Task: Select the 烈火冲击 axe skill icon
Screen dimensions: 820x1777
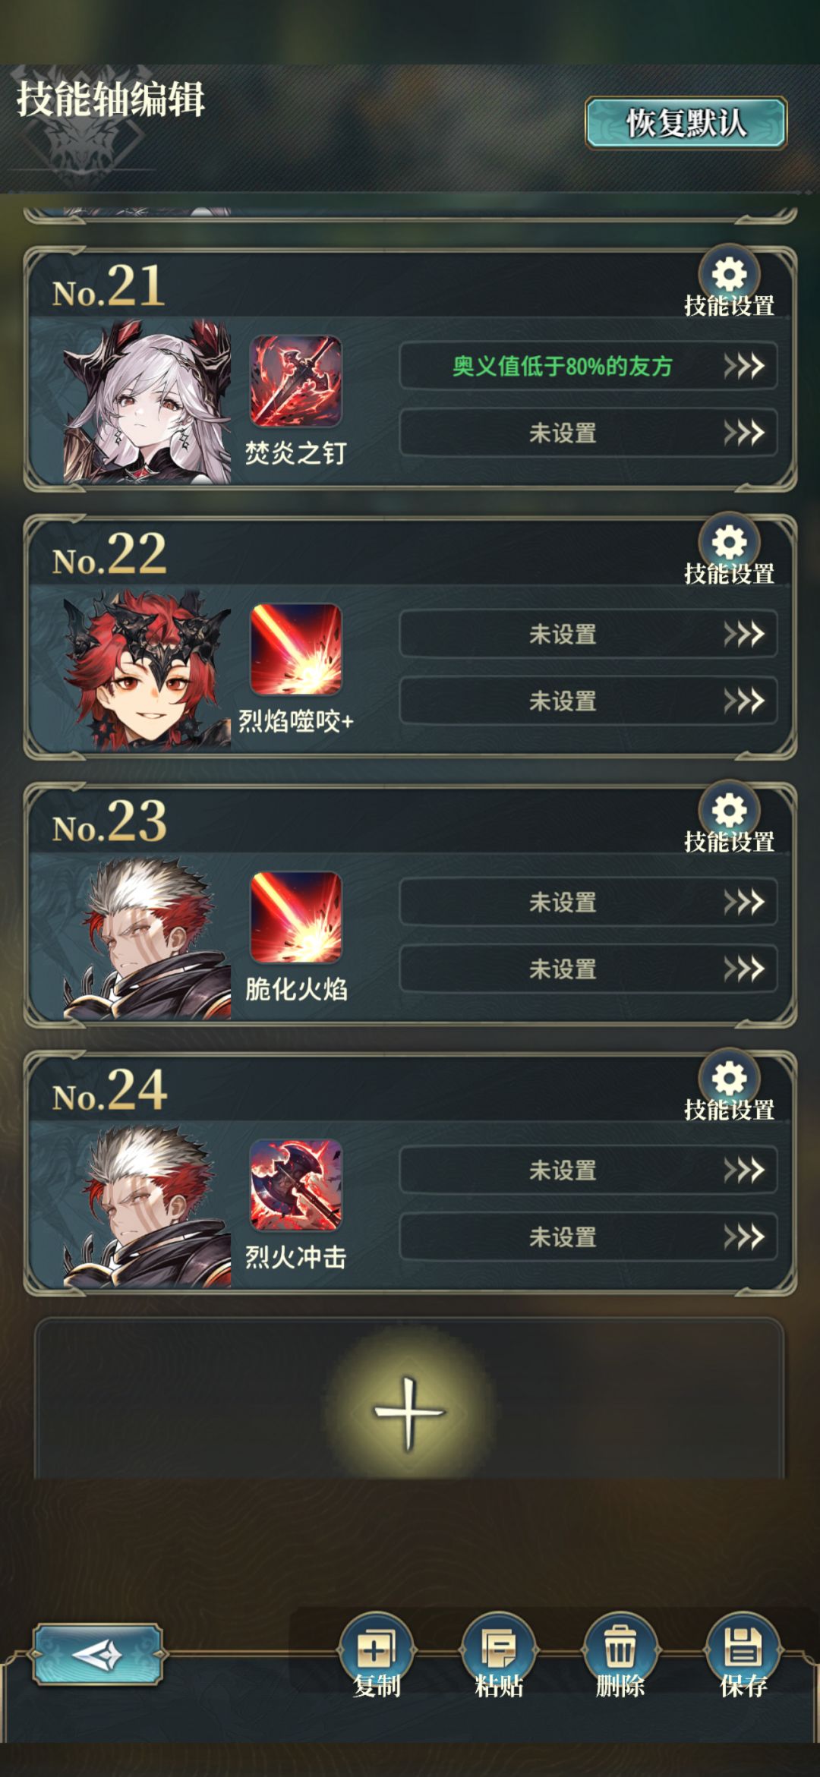Action: click(x=296, y=1186)
